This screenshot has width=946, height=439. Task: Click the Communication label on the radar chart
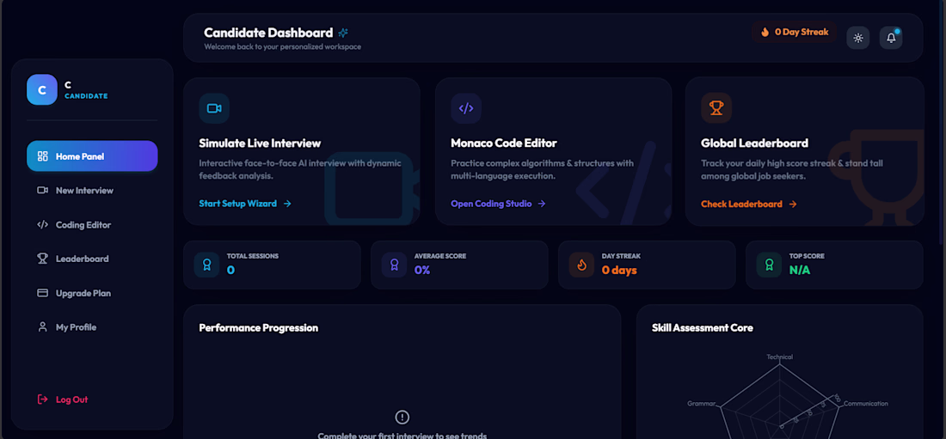866,404
